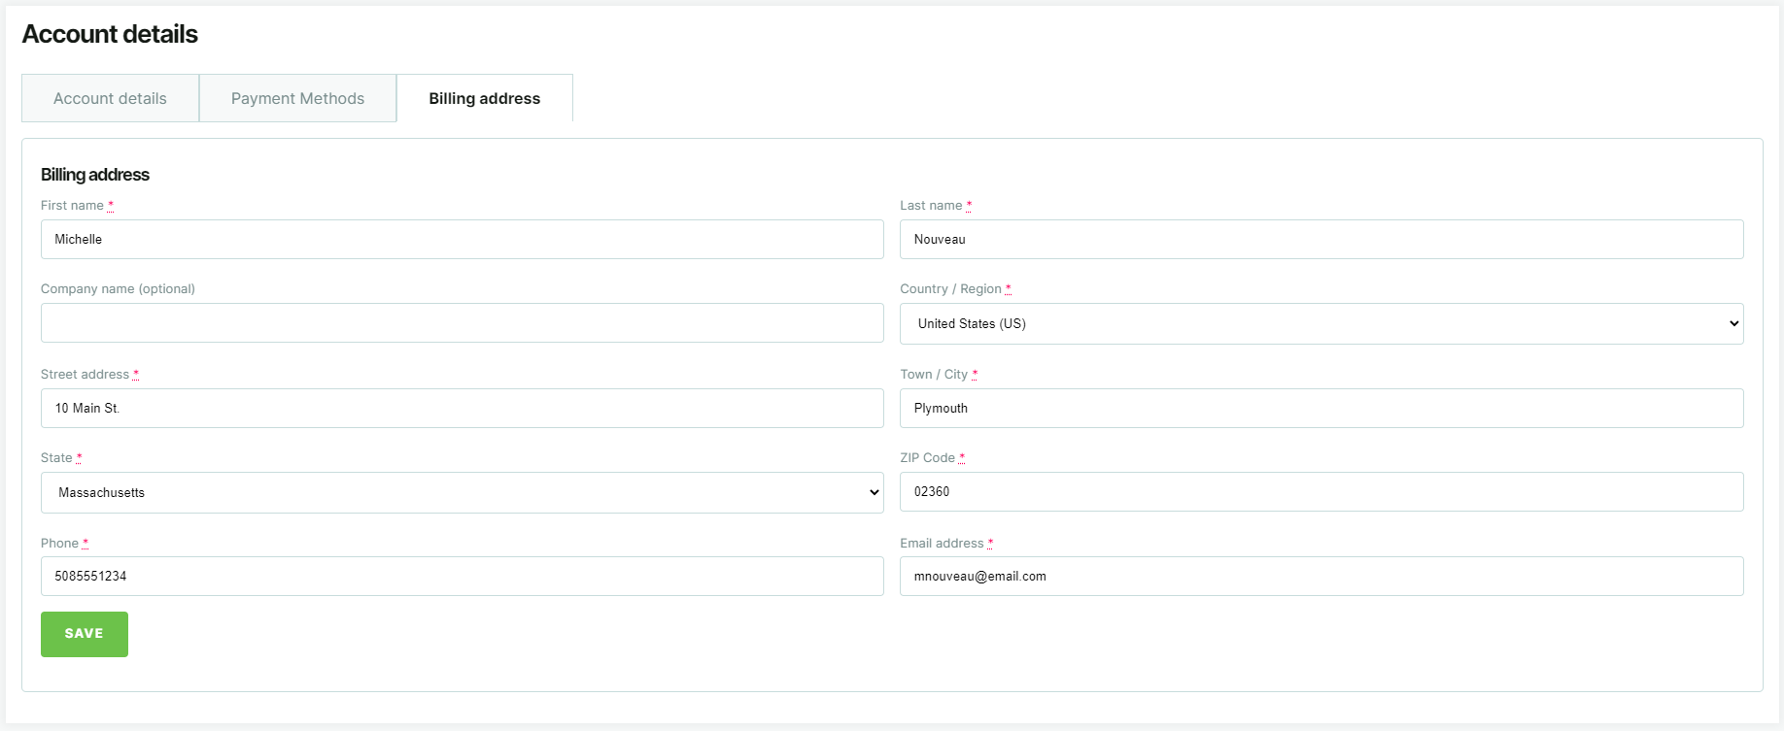Viewport: 1784px width, 731px height.
Task: Click the Town / City field with Plymouth
Action: pyautogui.click(x=1321, y=408)
